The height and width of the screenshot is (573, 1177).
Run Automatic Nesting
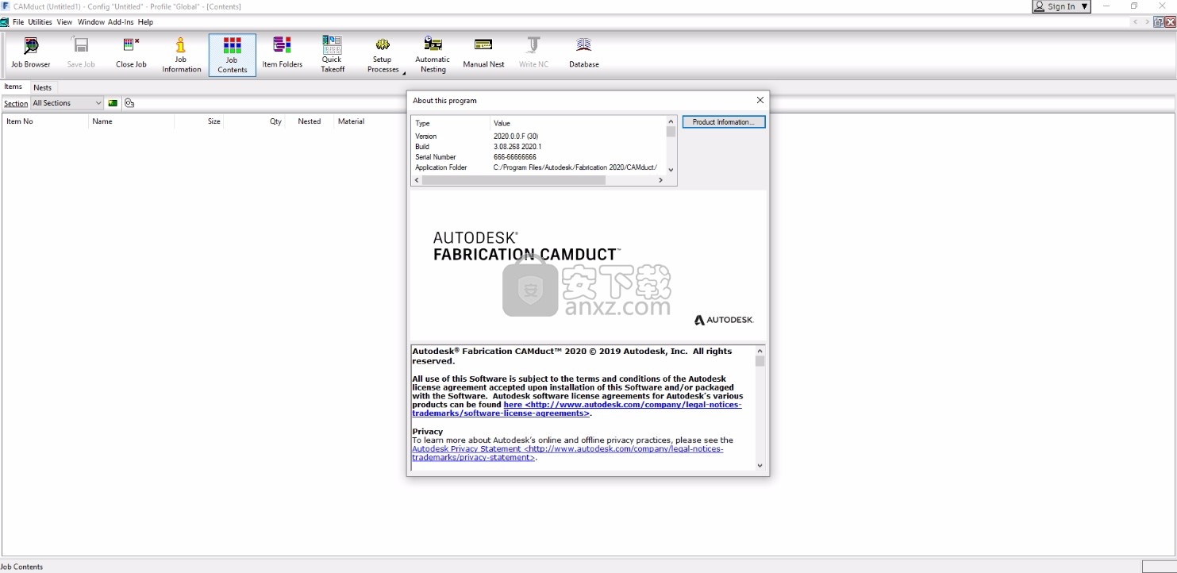433,54
